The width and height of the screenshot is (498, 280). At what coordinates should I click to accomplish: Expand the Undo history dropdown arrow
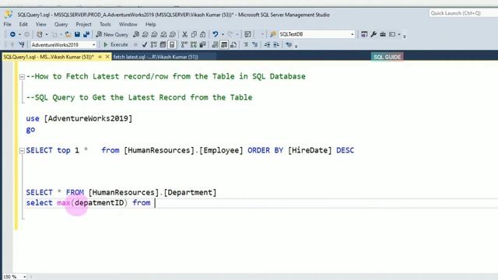(223, 34)
